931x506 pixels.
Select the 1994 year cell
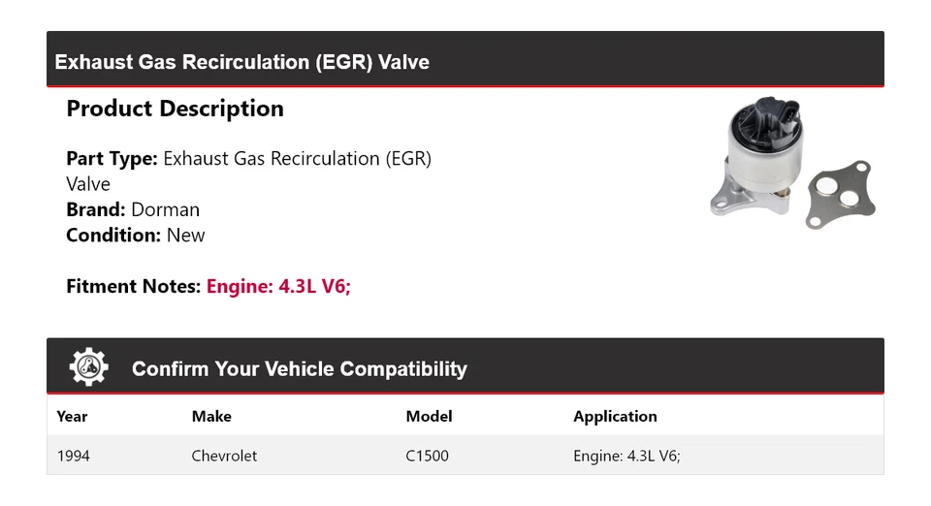[74, 456]
